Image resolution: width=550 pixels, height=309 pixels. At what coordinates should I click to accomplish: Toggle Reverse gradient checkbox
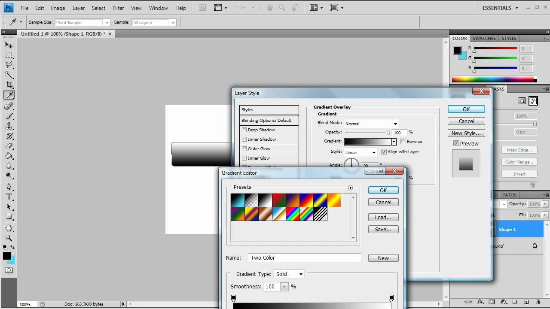pos(403,142)
